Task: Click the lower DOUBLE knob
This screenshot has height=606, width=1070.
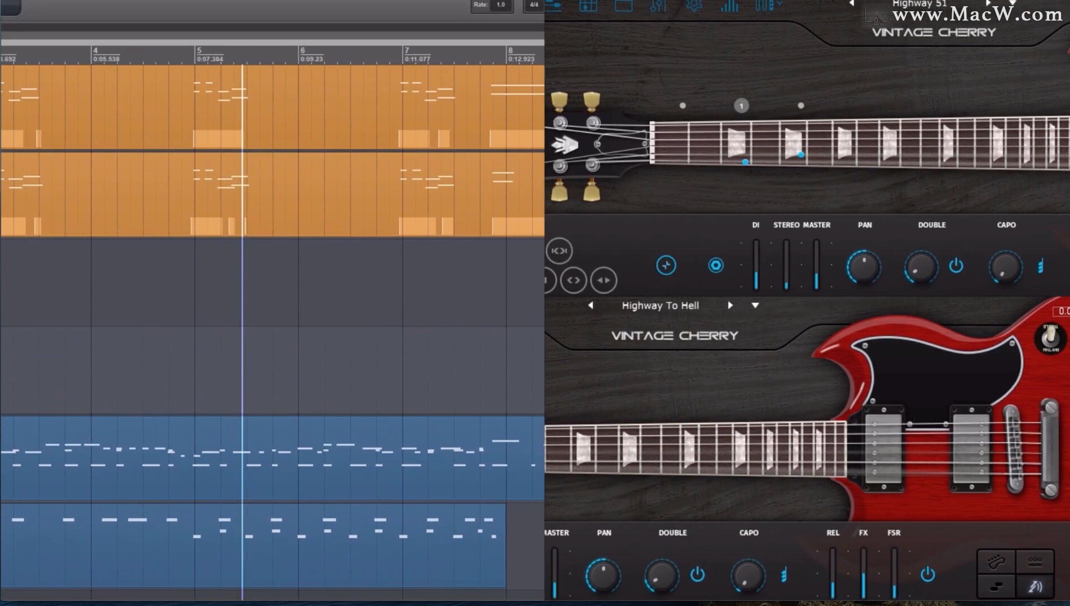Action: tap(661, 576)
